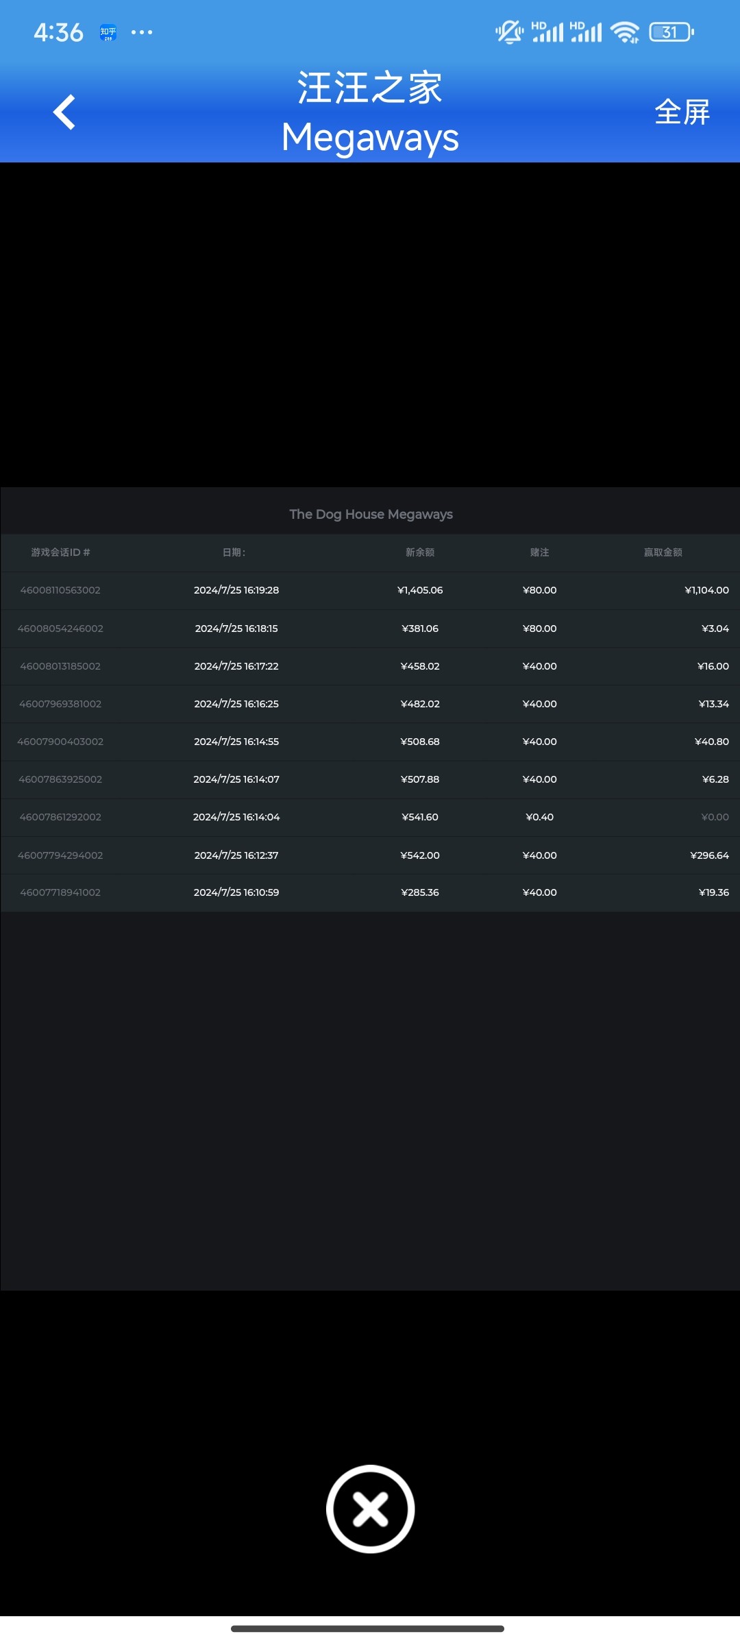Tap the muted bell vibration icon
740x1645 pixels.
(x=509, y=32)
